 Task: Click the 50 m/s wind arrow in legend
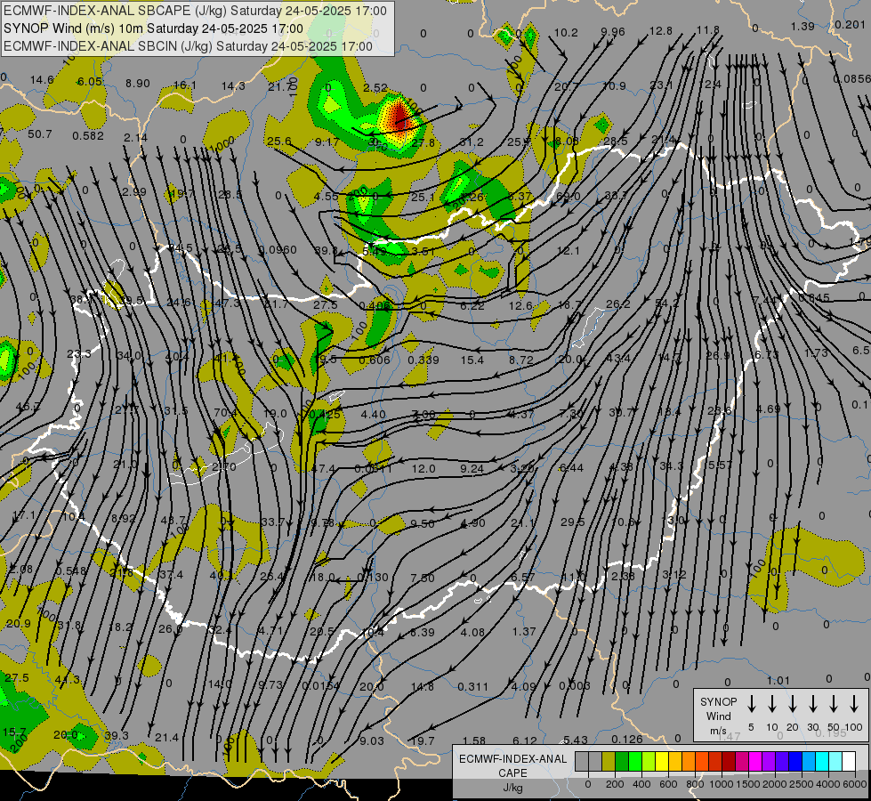834,703
